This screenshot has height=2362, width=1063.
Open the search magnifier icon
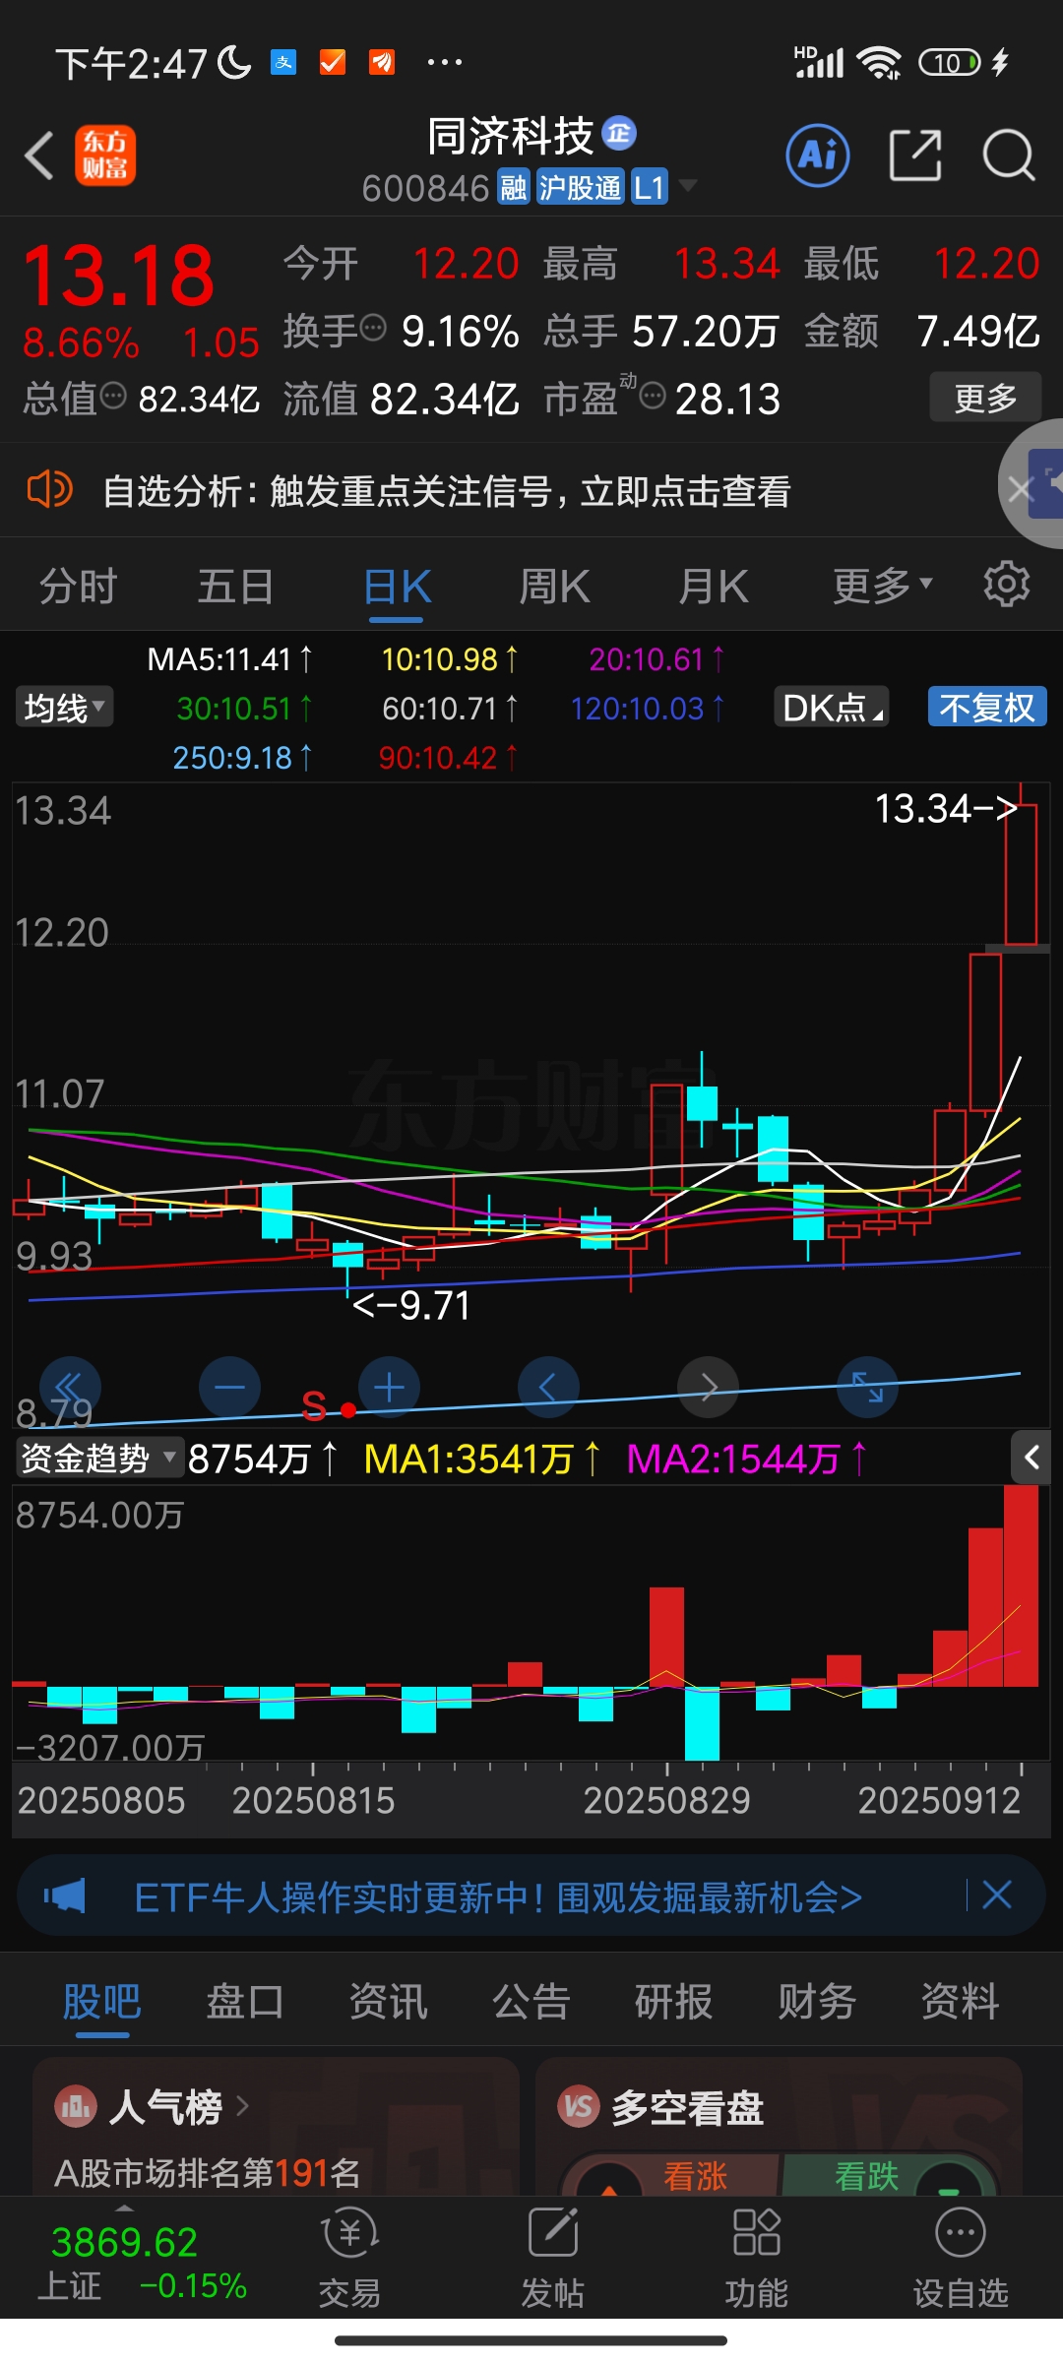[x=1009, y=155]
